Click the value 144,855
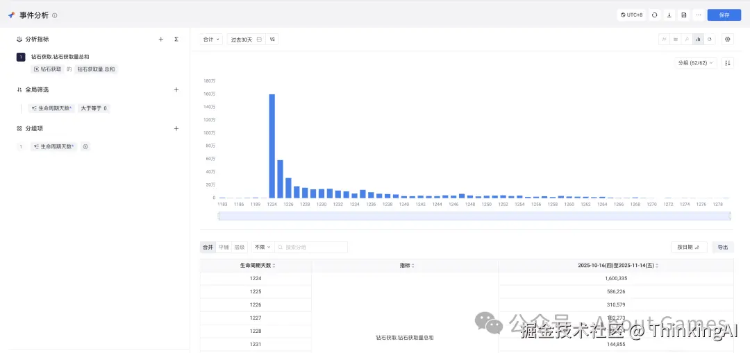 tap(615, 344)
